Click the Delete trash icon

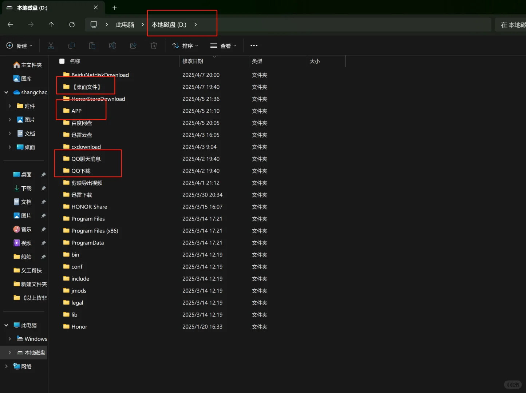point(154,46)
